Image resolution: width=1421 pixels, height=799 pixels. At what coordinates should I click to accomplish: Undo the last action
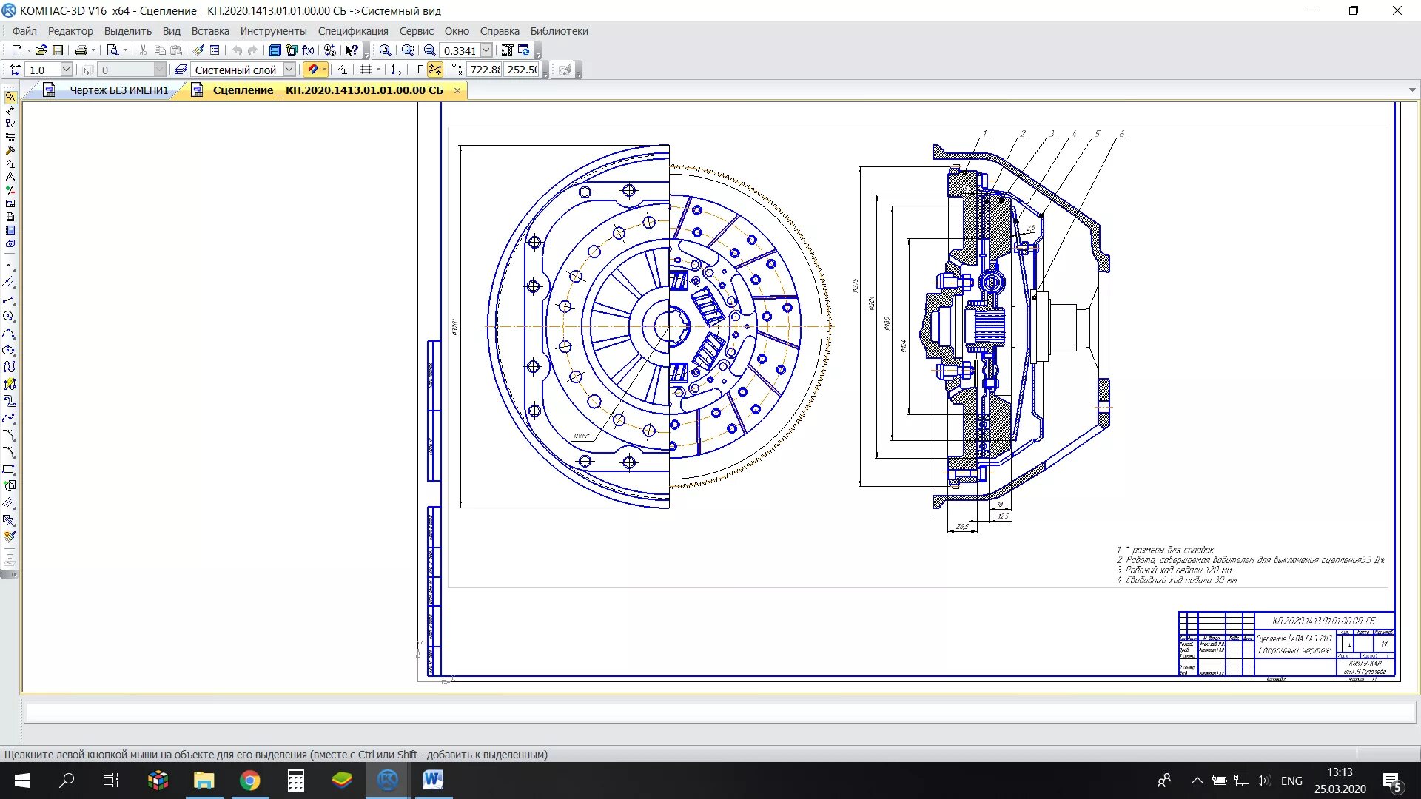point(237,50)
